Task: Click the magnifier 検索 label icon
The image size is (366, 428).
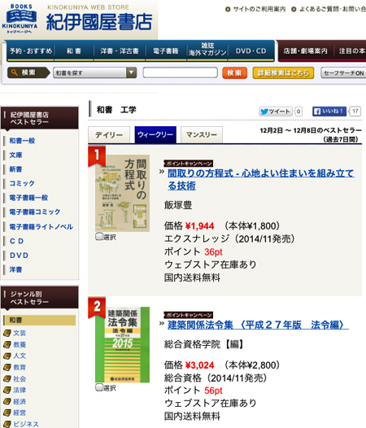Action: (28, 72)
